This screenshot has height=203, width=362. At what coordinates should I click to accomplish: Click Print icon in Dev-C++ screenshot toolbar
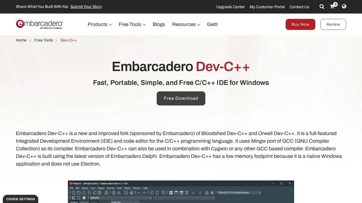(106, 193)
